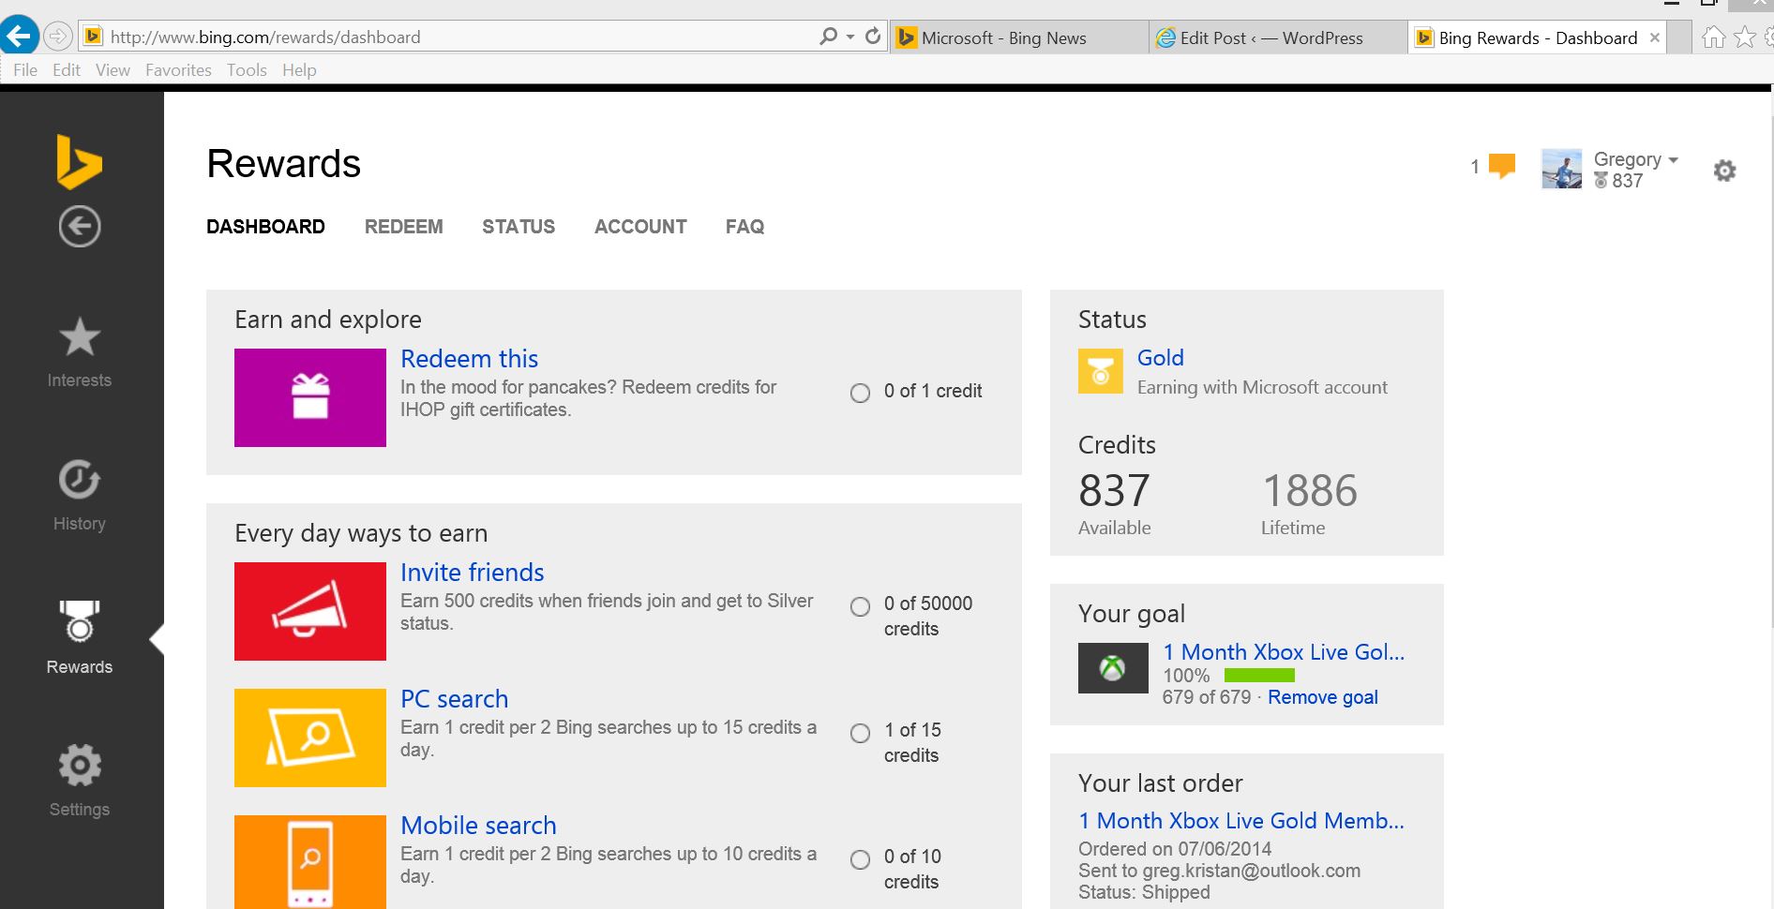Select the Invite friends credits circle

(860, 606)
